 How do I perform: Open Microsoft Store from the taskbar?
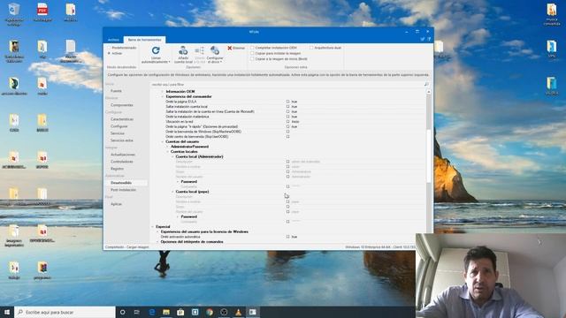click(x=180, y=312)
